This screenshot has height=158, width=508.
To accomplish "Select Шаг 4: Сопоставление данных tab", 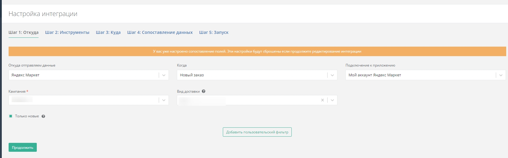I will coord(160,32).
